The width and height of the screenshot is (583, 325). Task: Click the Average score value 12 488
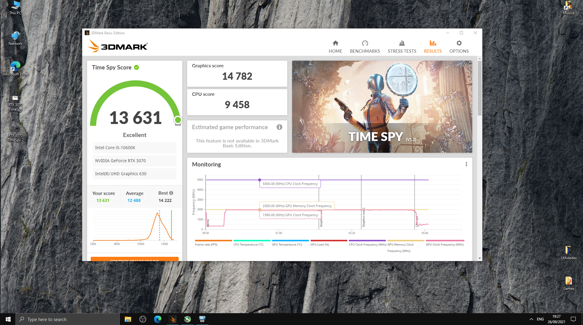[134, 200]
